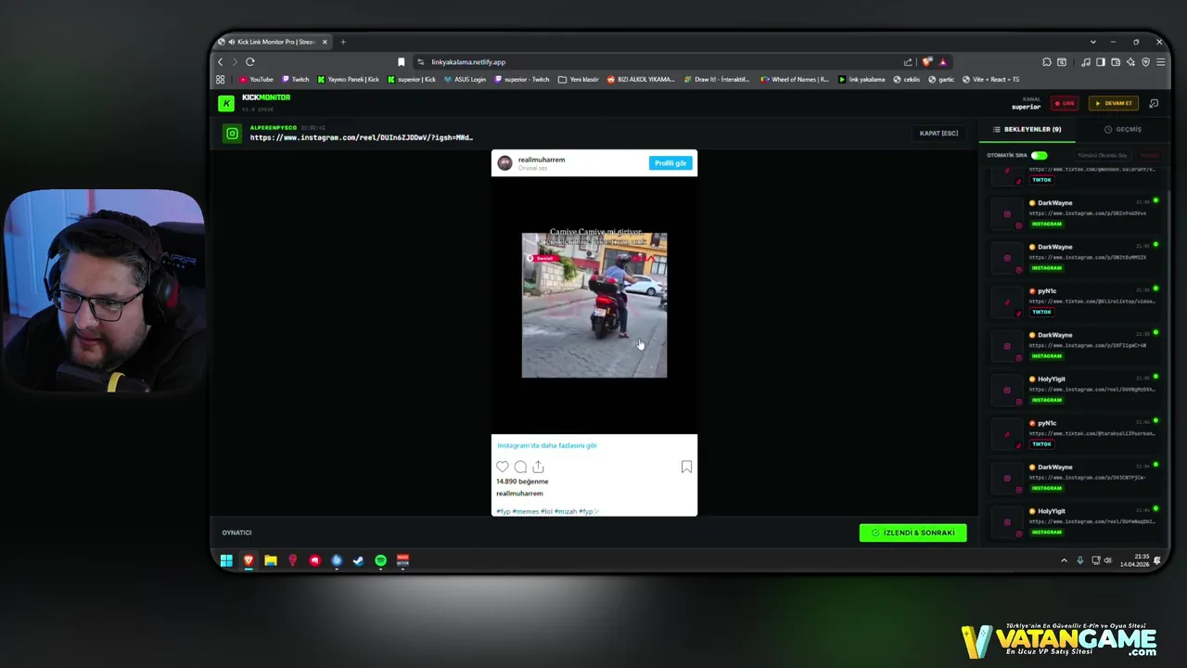The width and height of the screenshot is (1187, 668).
Task: Show hidden system tray icons
Action: pyautogui.click(x=1064, y=560)
